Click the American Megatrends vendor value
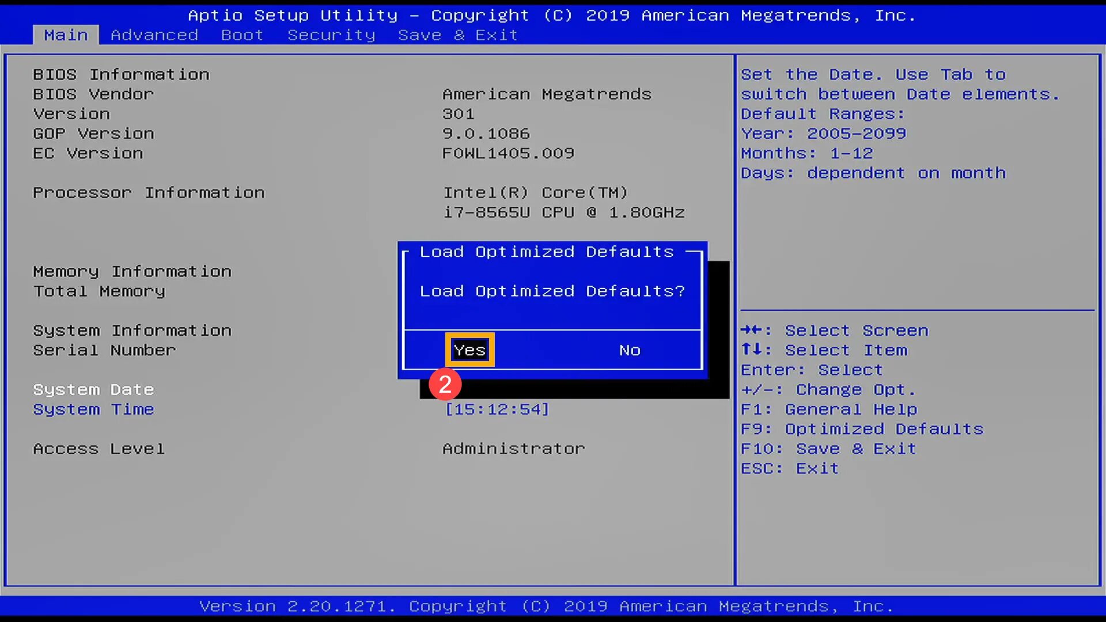 (547, 94)
